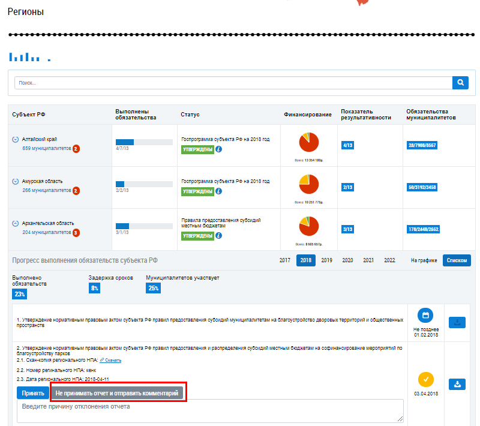The image size is (480, 426).
Task: Click the calendar icon for deadline 01.02.2018
Action: [x=425, y=315]
